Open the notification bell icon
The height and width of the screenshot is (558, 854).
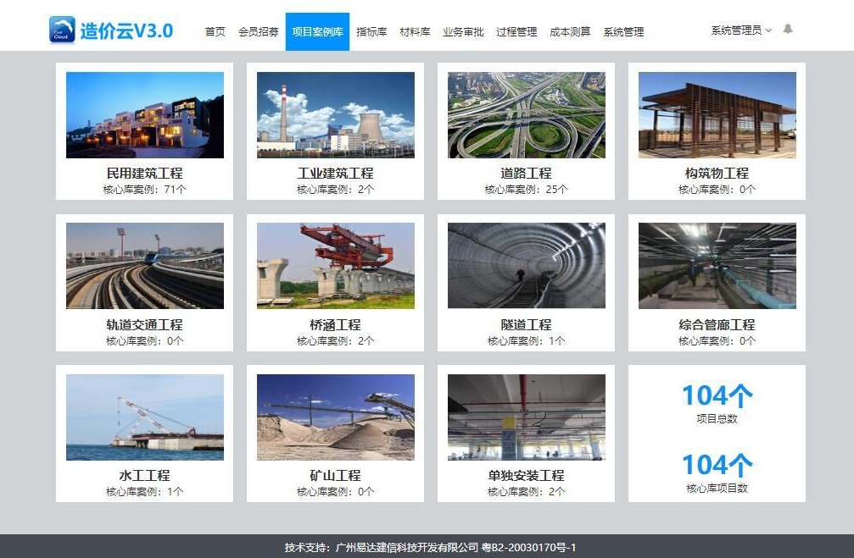788,29
